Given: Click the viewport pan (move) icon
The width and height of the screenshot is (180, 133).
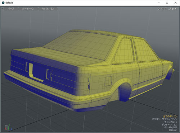Looking at the screenshot, I should click(x=159, y=9).
